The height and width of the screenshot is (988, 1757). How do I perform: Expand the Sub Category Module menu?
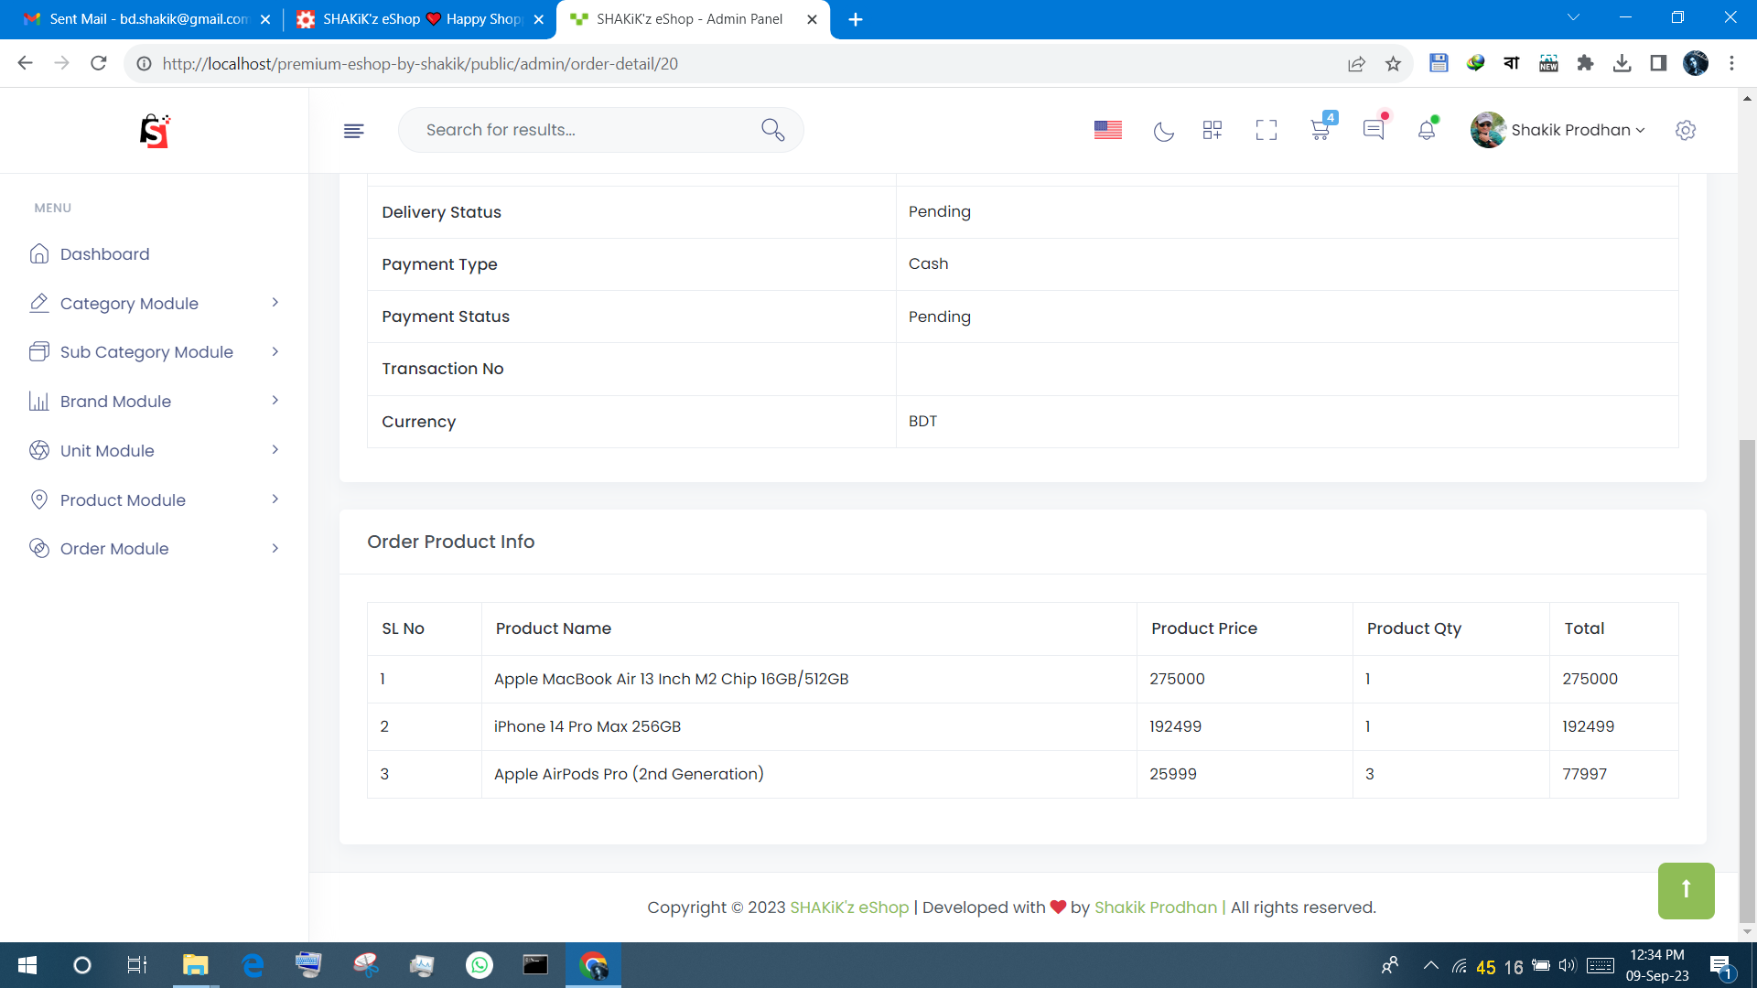pyautogui.click(x=154, y=352)
